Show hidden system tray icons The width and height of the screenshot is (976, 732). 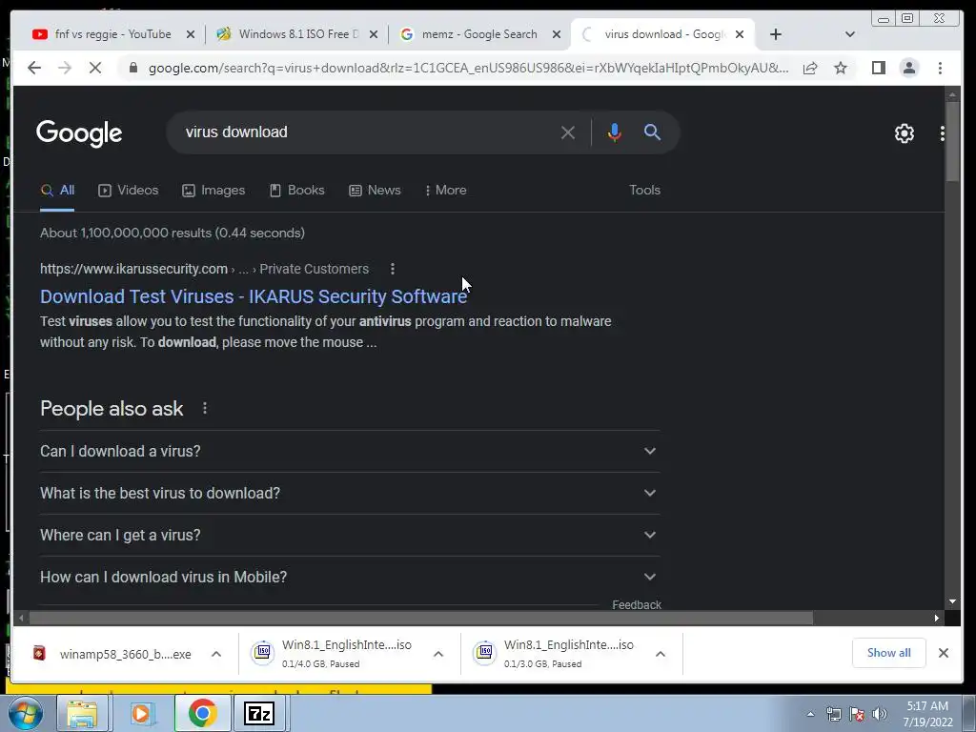pyautogui.click(x=810, y=714)
